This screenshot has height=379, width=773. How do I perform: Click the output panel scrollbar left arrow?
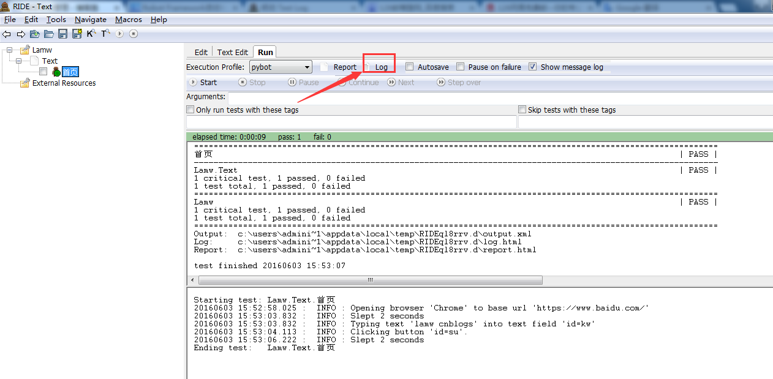tap(193, 280)
